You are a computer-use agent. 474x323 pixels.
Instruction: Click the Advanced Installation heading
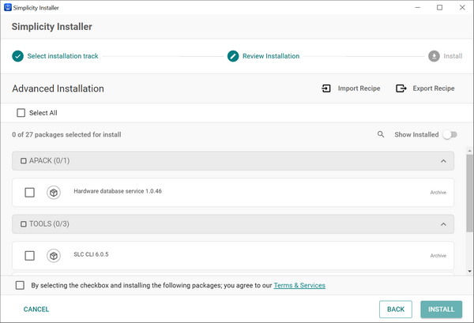58,88
